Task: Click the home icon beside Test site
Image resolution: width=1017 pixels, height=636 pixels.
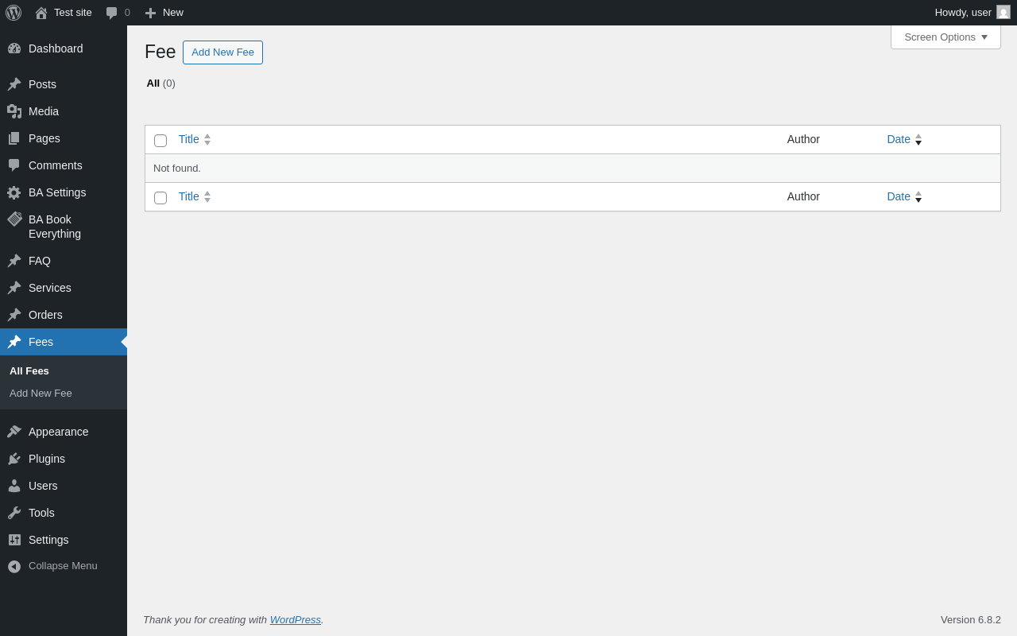Action: coord(41,13)
